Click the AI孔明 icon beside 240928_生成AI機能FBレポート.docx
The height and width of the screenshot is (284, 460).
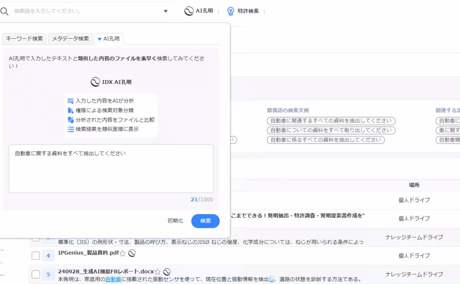[166, 271]
